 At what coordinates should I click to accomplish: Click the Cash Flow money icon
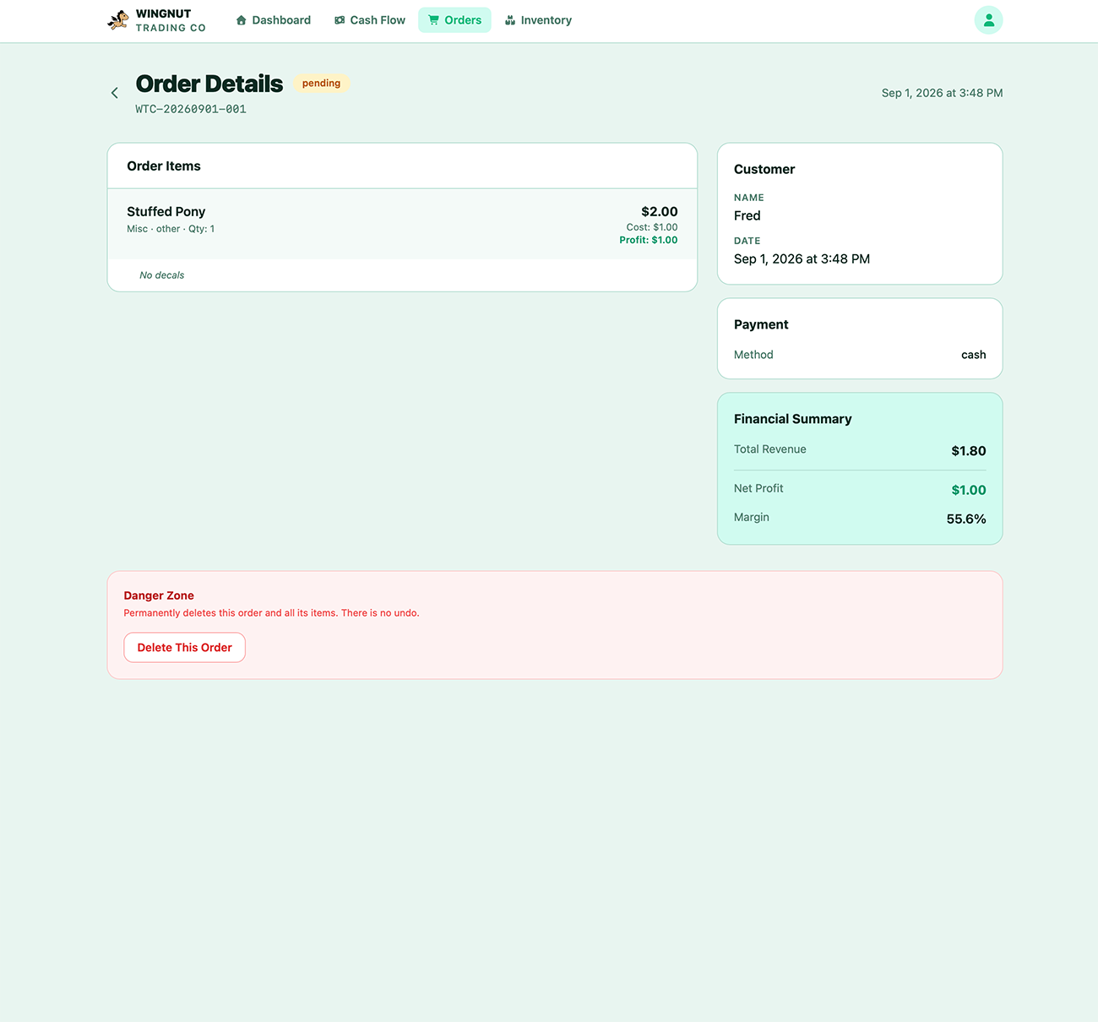click(340, 20)
